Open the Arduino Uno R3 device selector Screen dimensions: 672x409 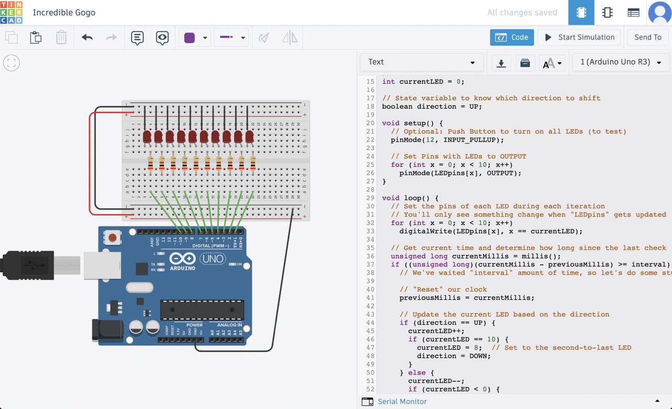pos(621,62)
